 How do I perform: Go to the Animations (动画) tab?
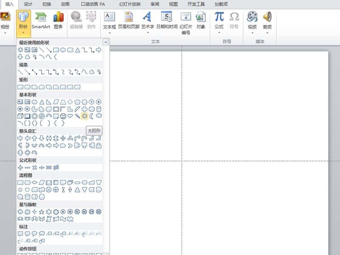coord(65,4)
